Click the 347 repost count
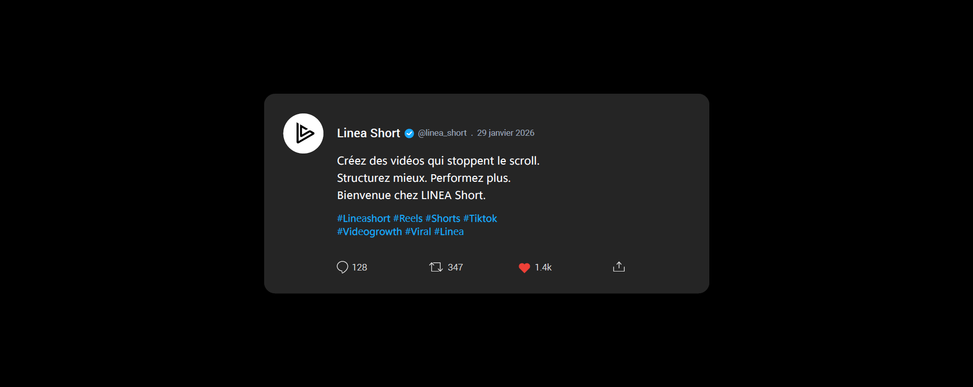The width and height of the screenshot is (973, 387). point(455,267)
